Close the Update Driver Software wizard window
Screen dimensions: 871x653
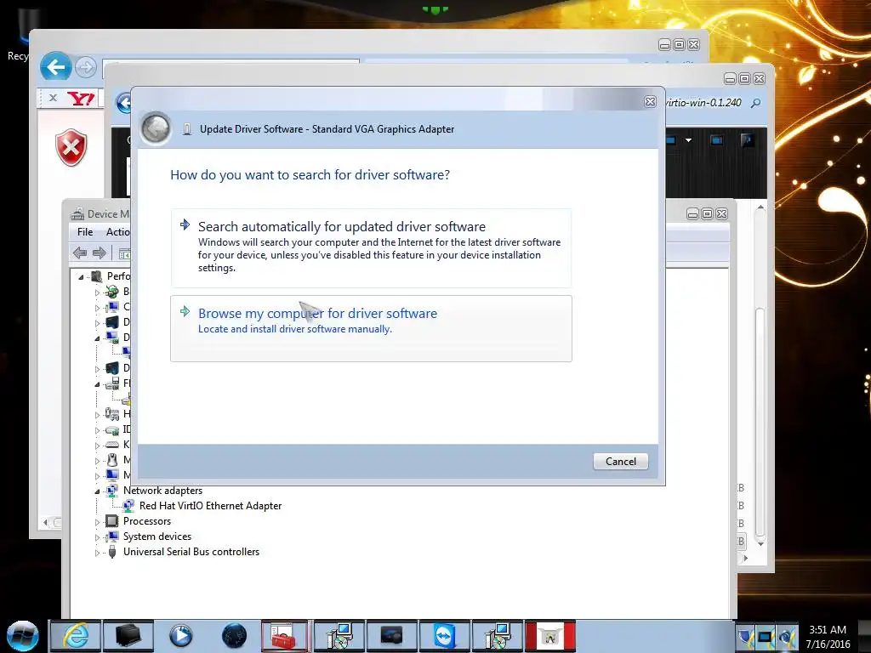(x=650, y=102)
